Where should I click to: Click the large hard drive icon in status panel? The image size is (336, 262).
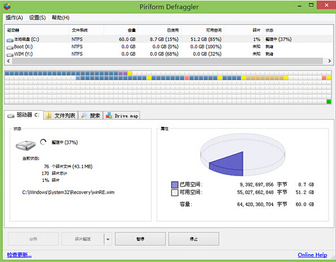click(x=26, y=145)
